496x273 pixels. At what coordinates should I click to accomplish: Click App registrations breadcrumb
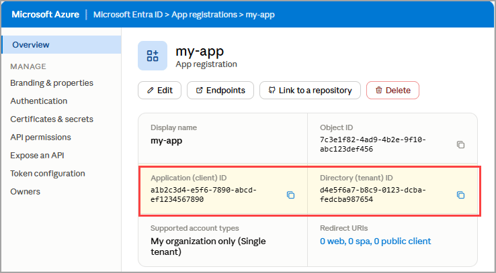tap(204, 15)
